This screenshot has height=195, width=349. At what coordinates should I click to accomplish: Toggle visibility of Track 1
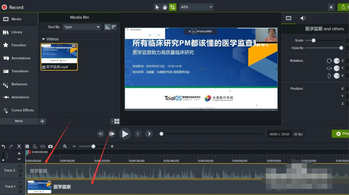tap(20, 182)
